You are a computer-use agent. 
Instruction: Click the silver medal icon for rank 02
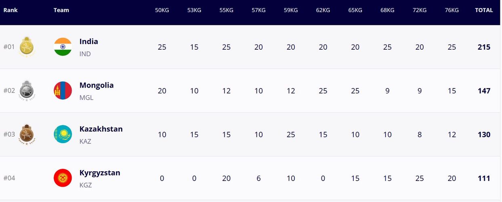pyautogui.click(x=27, y=90)
